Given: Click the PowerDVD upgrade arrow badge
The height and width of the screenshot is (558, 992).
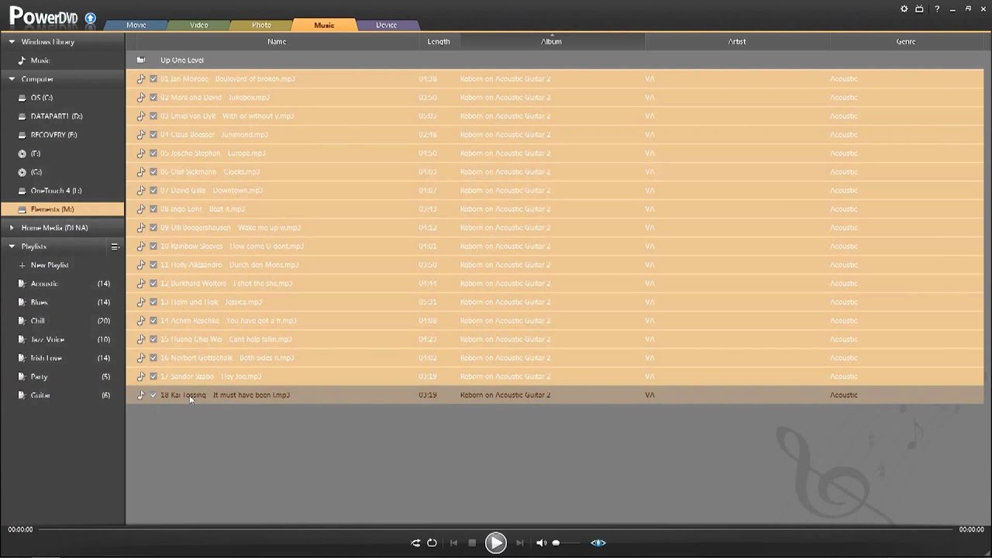Looking at the screenshot, I should tap(91, 18).
